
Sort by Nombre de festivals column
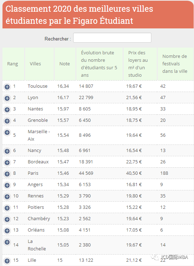click(176, 64)
